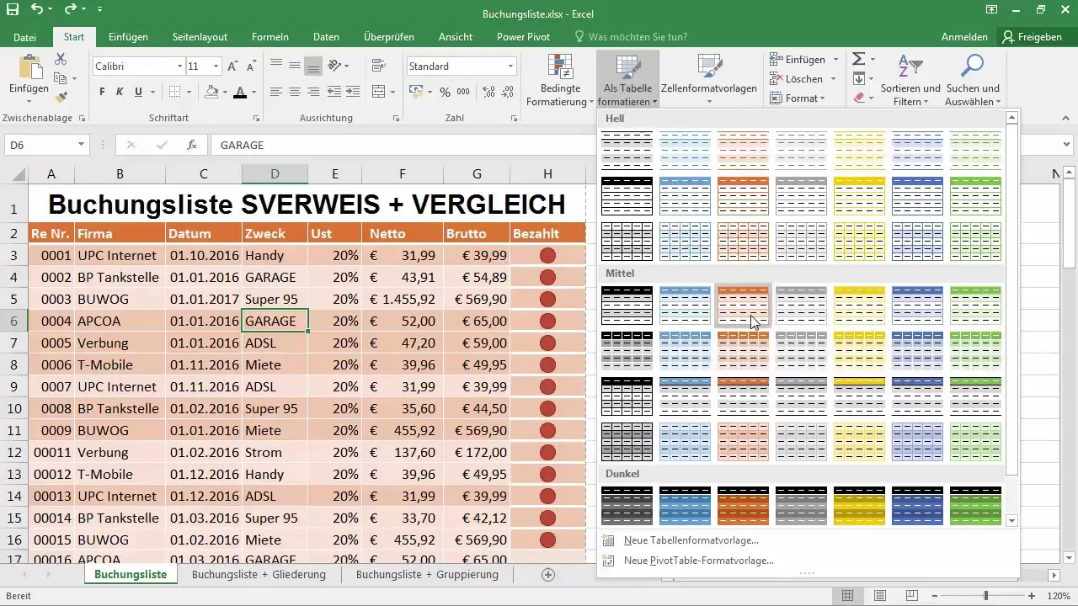Select first black table style under Dunkel
The height and width of the screenshot is (606, 1078).
(627, 505)
